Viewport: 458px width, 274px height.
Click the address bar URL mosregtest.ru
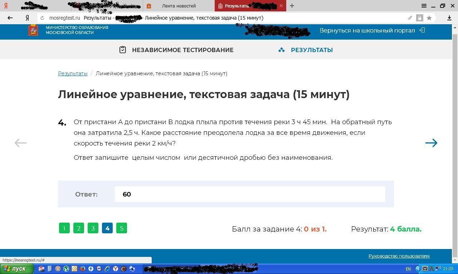(65, 18)
